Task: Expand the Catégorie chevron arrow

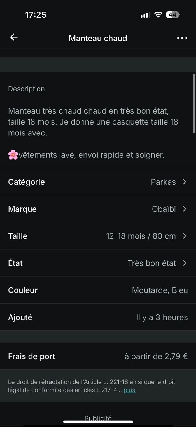Action: pos(184,182)
